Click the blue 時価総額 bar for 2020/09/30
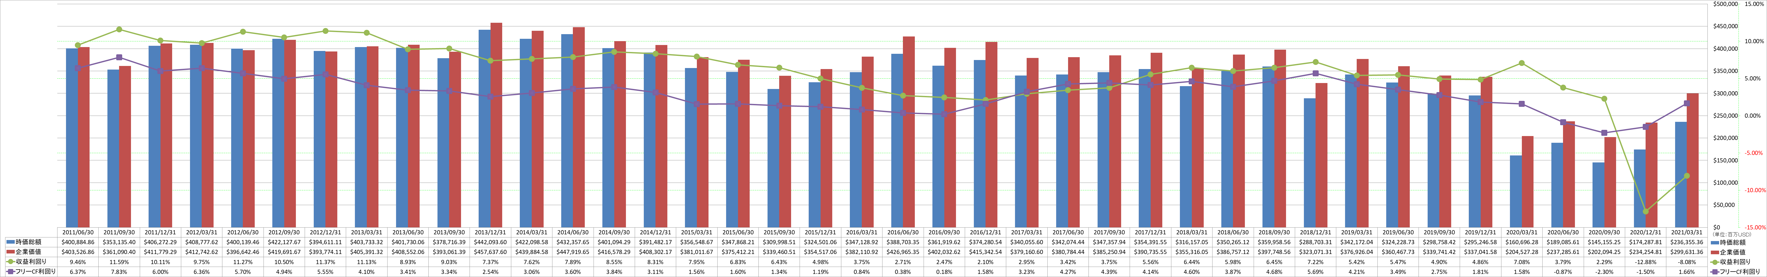This screenshot has width=1767, height=277. point(1598,195)
